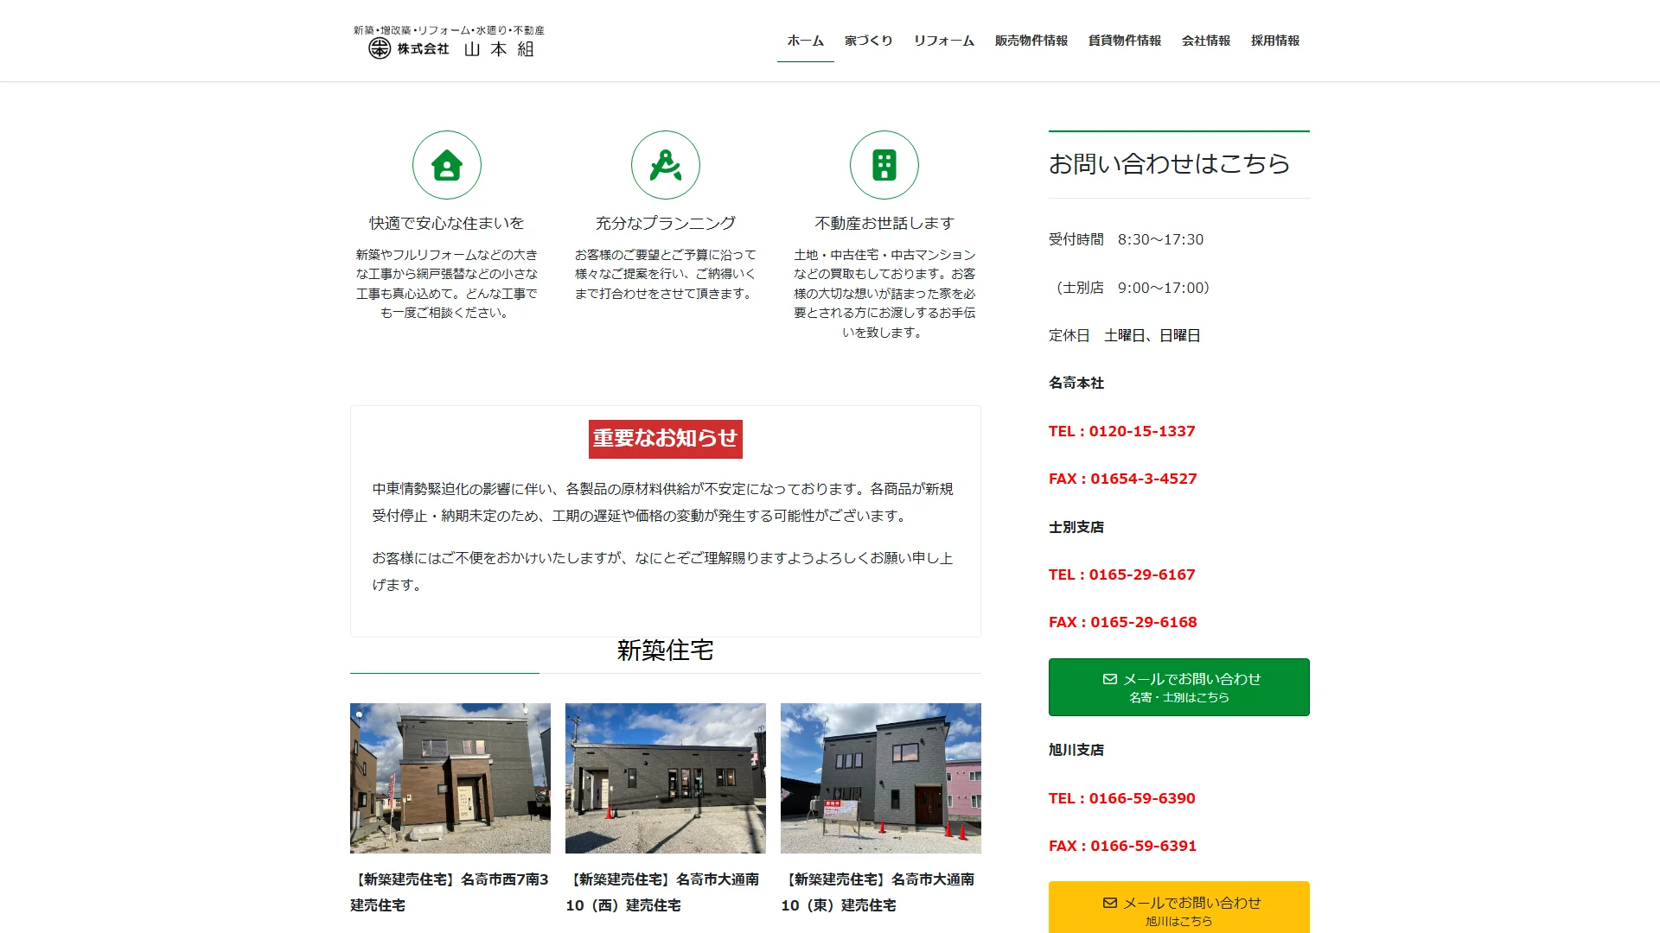
Task: Click the compass planning icon
Action: click(x=666, y=165)
